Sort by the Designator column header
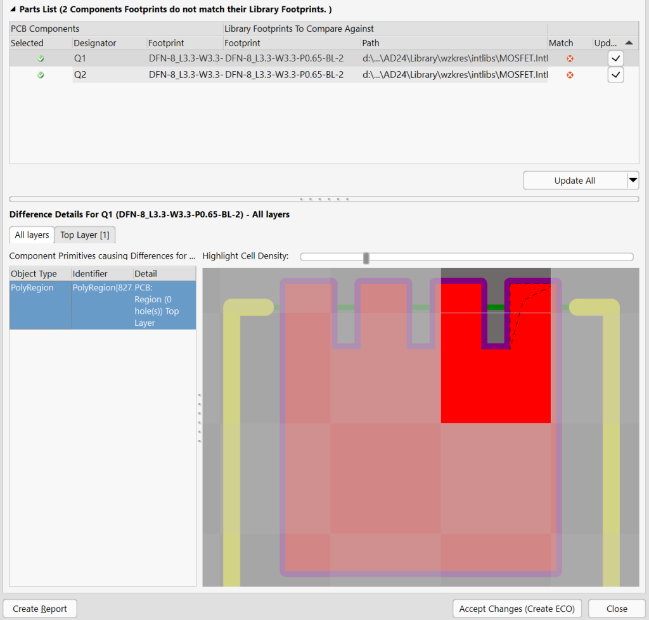This screenshot has height=620, width=649. coord(95,43)
